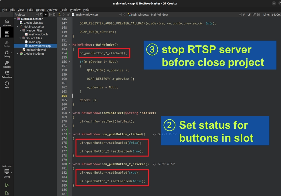This screenshot has width=281, height=196.
Task: Open the Projects mode in sidebar
Action: tap(7, 64)
